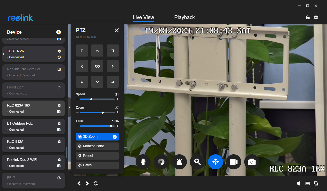This screenshot has height=191, width=327.
Task: Increase zoom with plus
Action: pyautogui.click(x=117, y=112)
